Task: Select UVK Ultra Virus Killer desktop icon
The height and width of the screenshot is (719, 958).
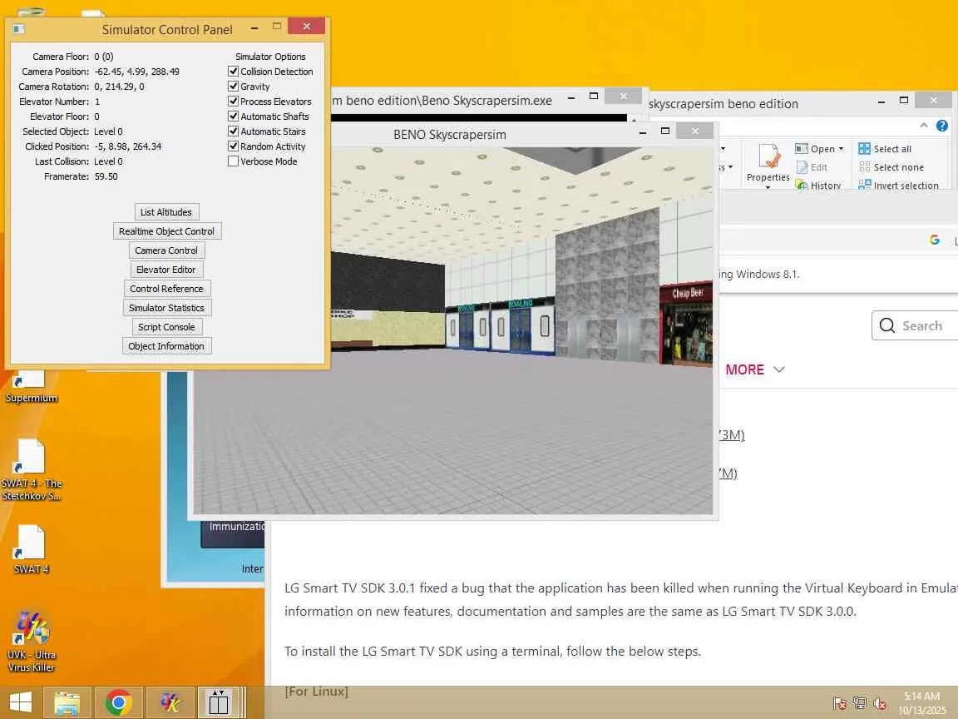Action: click(x=31, y=641)
